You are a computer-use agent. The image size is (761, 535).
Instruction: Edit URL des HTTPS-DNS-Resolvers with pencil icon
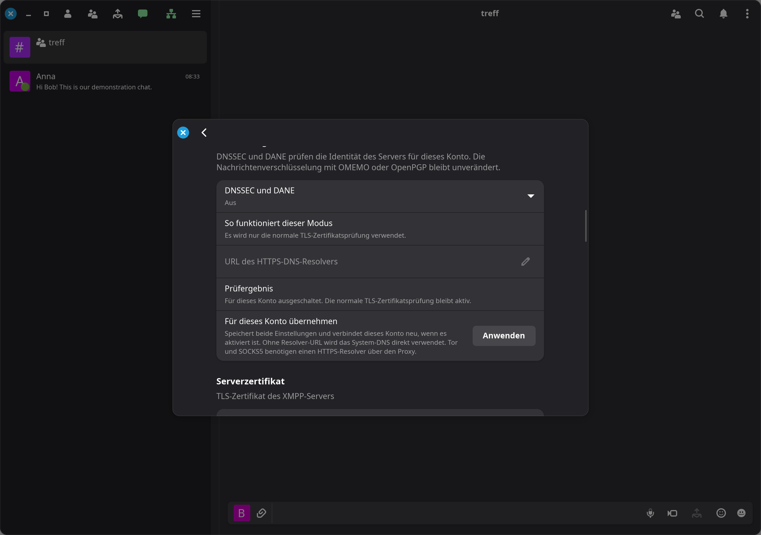(x=525, y=262)
